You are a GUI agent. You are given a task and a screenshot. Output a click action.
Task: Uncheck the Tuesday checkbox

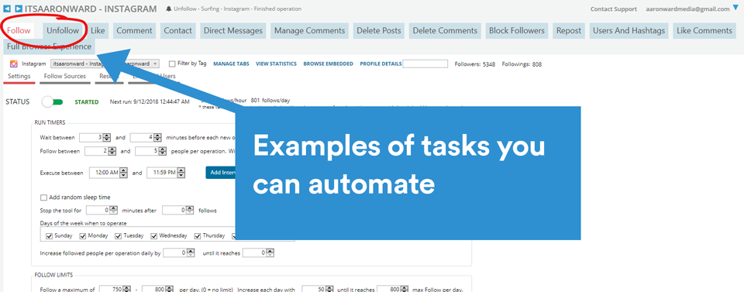(x=118, y=235)
